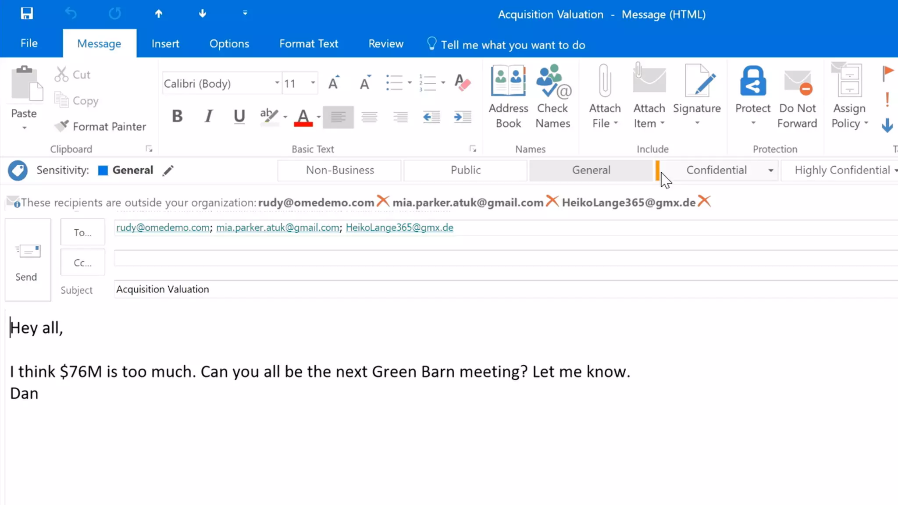Click the red Follow Up flag
This screenshot has width=898, height=505.
887,73
